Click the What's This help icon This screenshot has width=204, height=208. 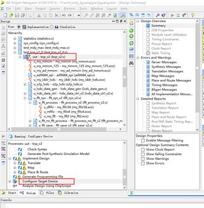(163, 15)
